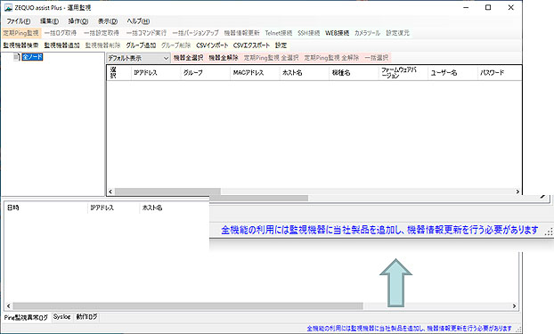This screenshot has width=554, height=334.
Task: Switch to the 動作ログ tab
Action: 86,317
